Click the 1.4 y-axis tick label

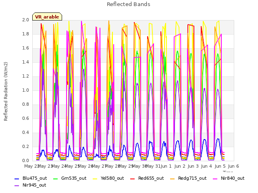click(26, 62)
